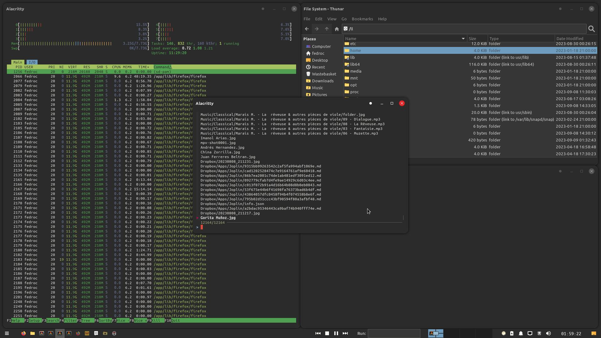
Task: Click the Thunar search magnifier icon
Action: pyautogui.click(x=591, y=29)
